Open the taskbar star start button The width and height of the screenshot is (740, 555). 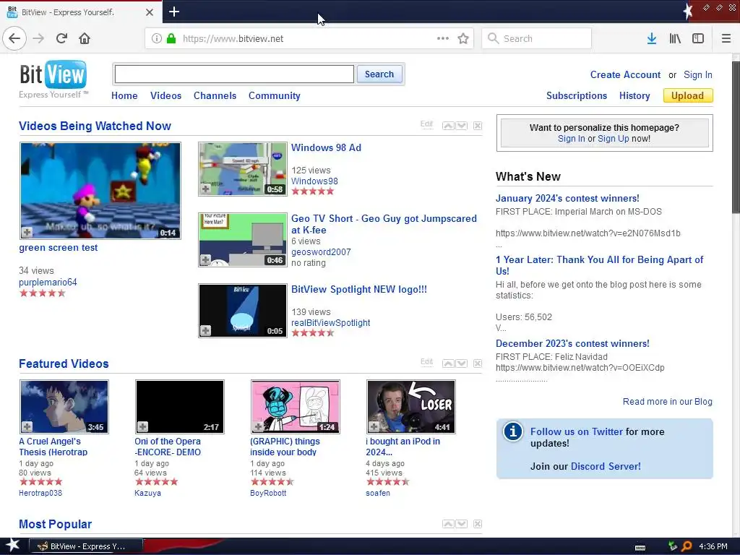(13, 546)
